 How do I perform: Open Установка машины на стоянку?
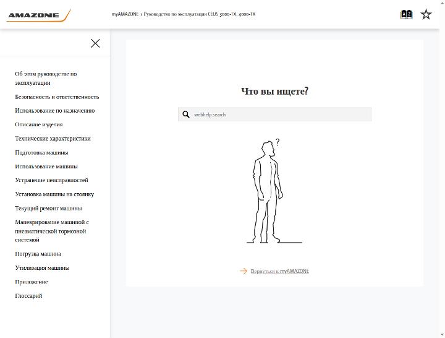point(54,194)
